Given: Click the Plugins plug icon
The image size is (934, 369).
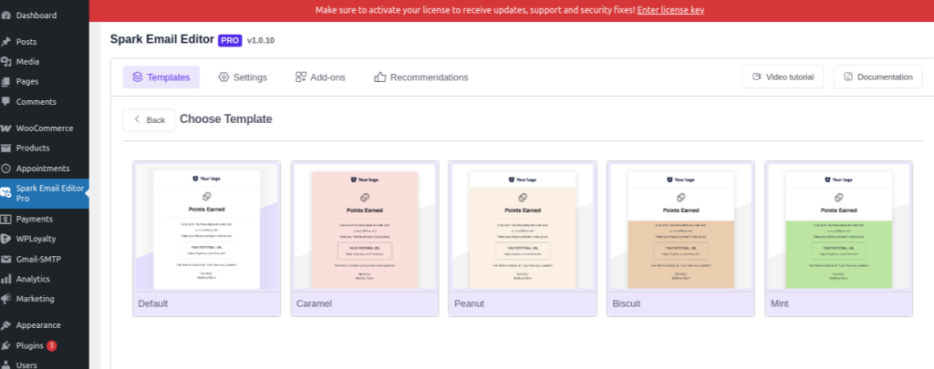Looking at the screenshot, I should [6, 345].
